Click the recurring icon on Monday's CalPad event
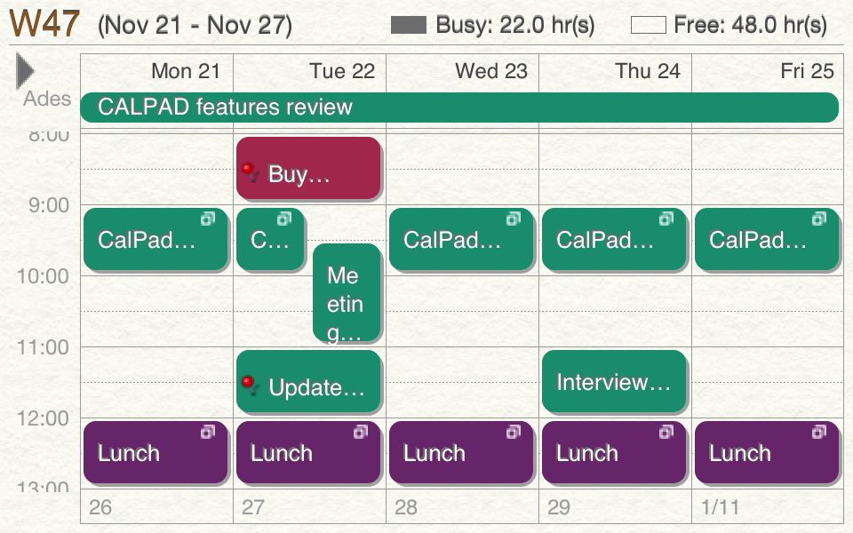Image resolution: width=853 pixels, height=533 pixels. (208, 219)
